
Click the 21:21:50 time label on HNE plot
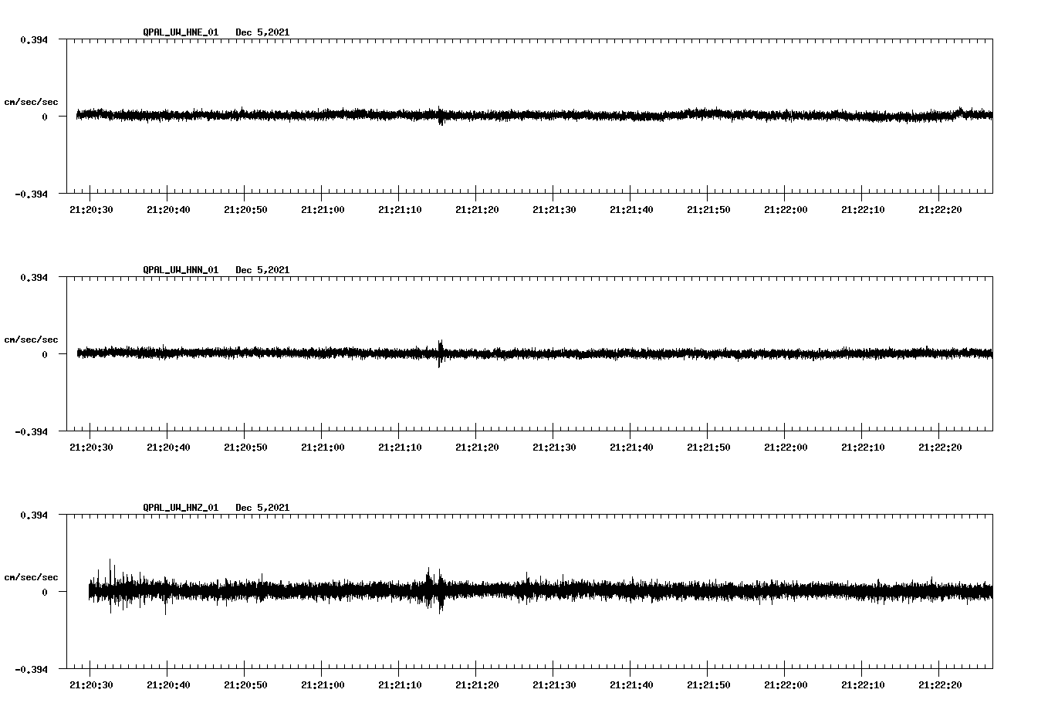(708, 210)
